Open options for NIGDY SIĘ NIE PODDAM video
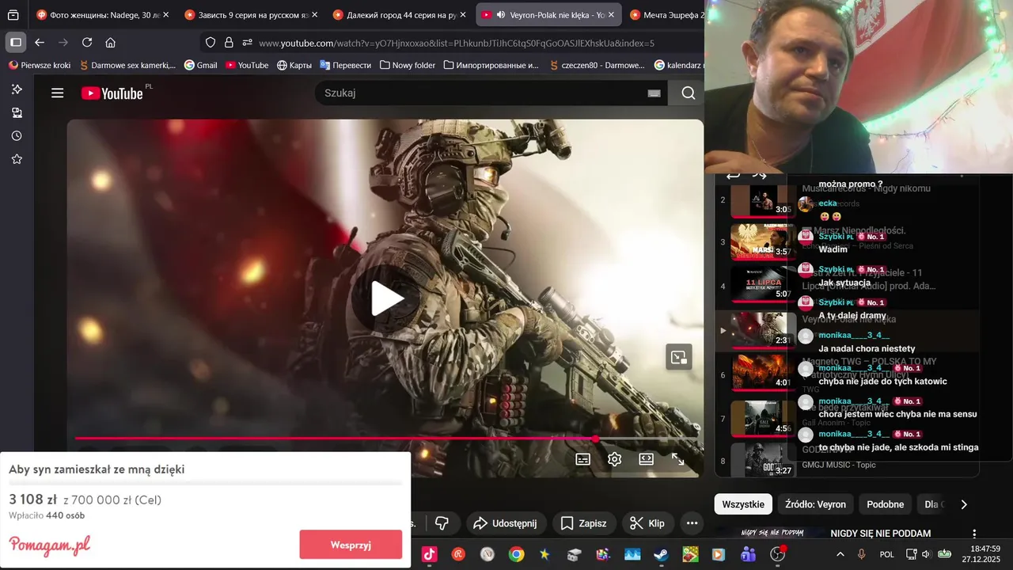Image resolution: width=1013 pixels, height=570 pixels. (x=974, y=534)
